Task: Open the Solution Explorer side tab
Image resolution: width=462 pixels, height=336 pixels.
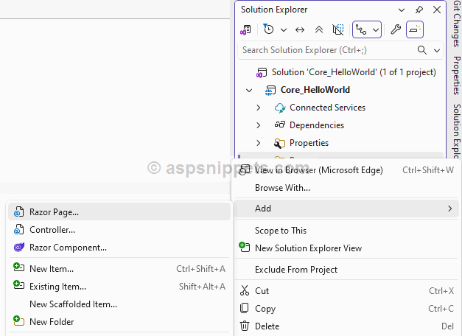Action: [x=457, y=131]
